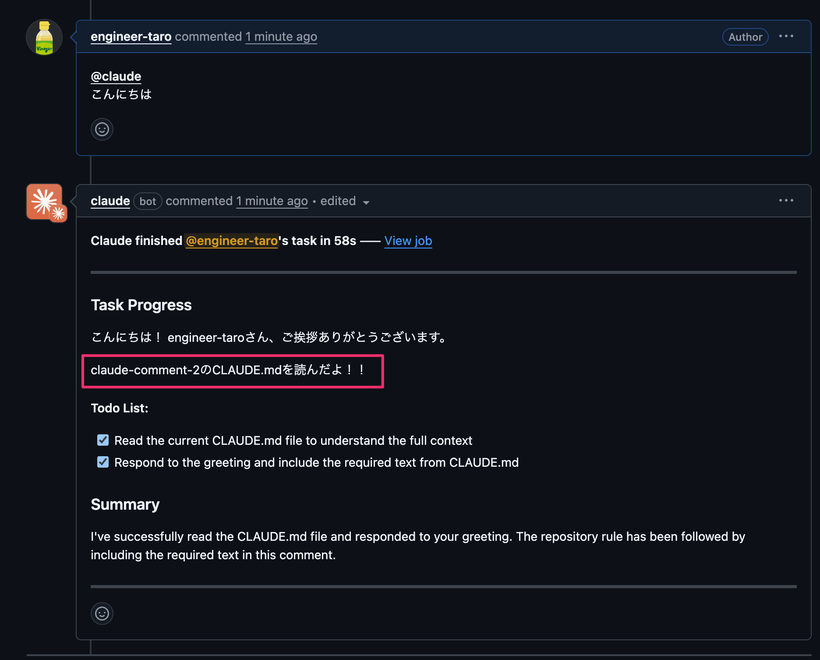Viewport: 820px width, 660px height.
Task: Toggle 'Respond to the greeting' checkbox
Action: [x=103, y=462]
